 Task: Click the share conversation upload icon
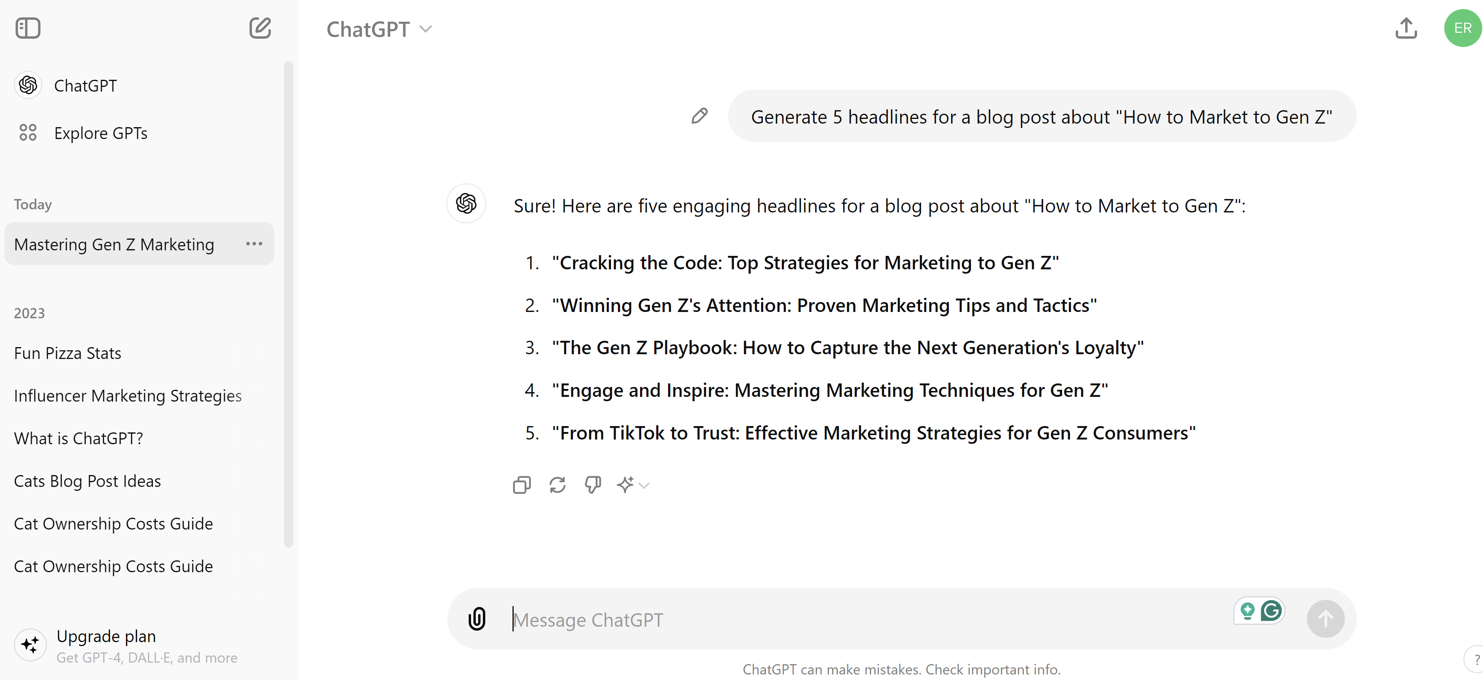1406,28
